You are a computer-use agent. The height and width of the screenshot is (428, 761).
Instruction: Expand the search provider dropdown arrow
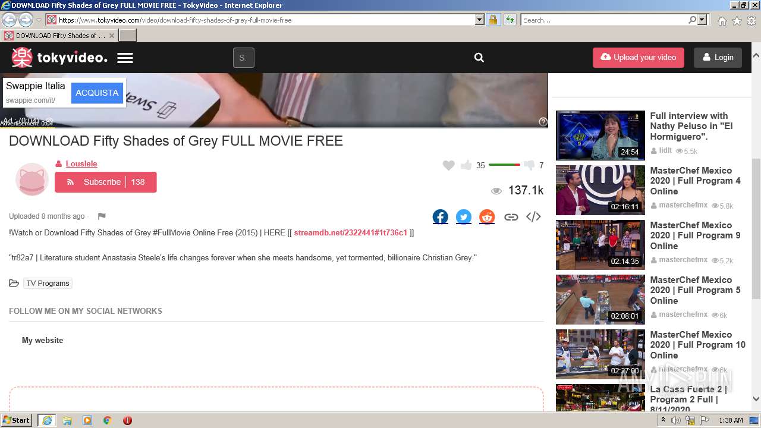(x=702, y=20)
